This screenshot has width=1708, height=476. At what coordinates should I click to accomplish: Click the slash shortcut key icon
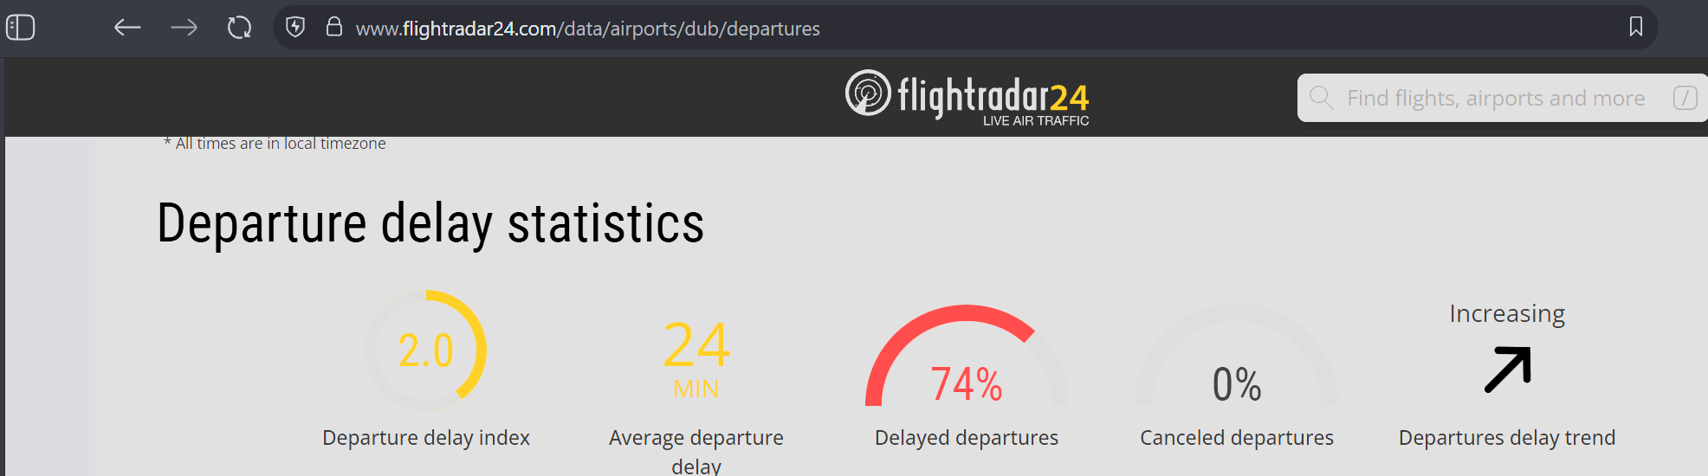(1685, 98)
